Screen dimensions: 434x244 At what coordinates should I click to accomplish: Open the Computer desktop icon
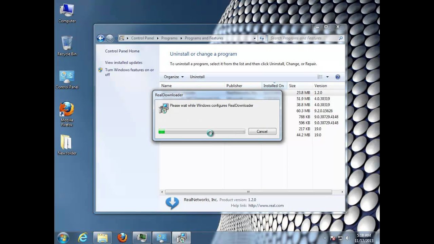[67, 14]
